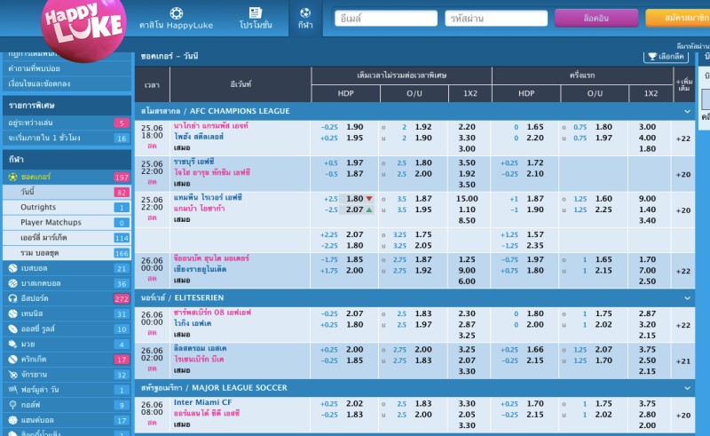Click the esports headset icon

pyautogui.click(x=12, y=298)
